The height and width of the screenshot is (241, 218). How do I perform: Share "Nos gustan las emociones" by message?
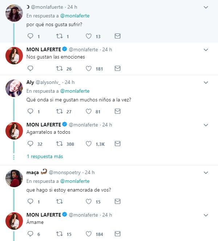pyautogui.click(x=117, y=68)
